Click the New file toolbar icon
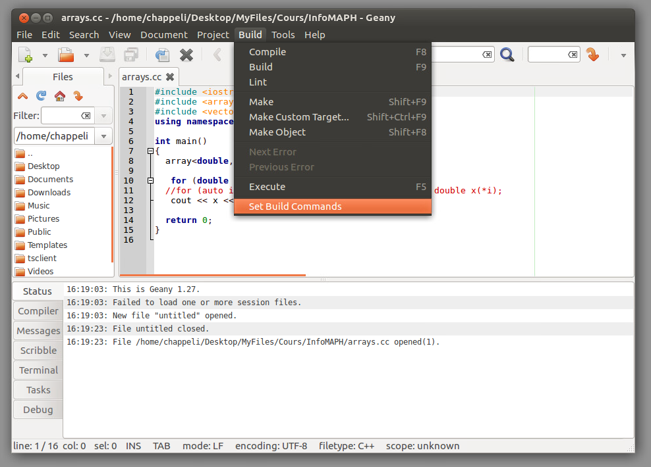Image resolution: width=651 pixels, height=467 pixels. pos(25,55)
